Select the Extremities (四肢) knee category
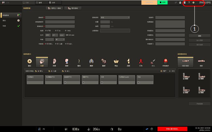Image resolution: width=212 pixels, height=132 pixels. tap(128, 63)
